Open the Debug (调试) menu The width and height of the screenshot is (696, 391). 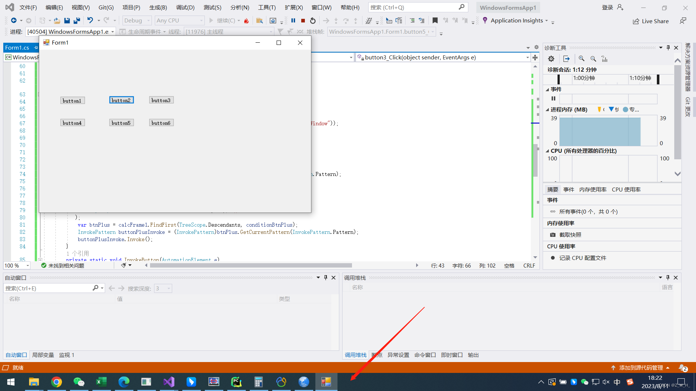click(x=185, y=7)
